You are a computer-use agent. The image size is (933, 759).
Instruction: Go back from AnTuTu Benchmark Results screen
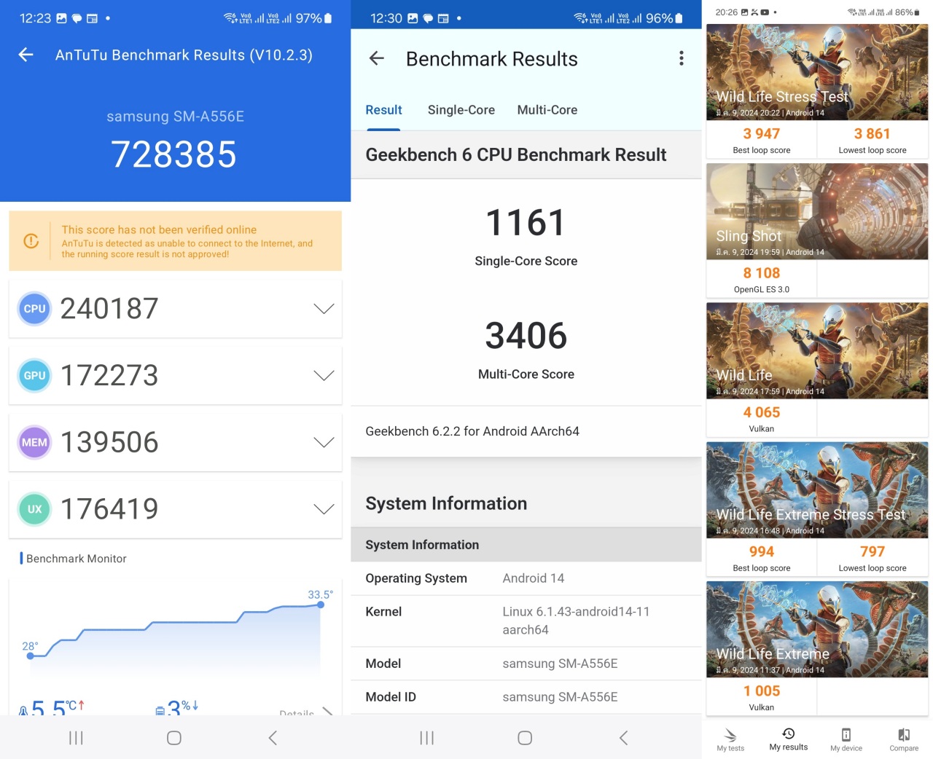26,55
